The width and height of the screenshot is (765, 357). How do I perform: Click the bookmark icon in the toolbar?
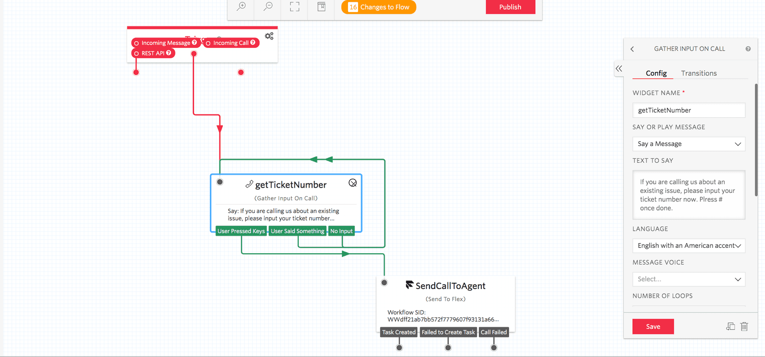click(x=322, y=7)
